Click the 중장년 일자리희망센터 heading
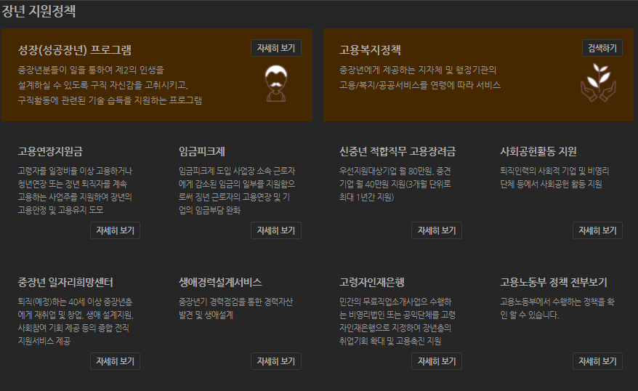 tap(65, 282)
